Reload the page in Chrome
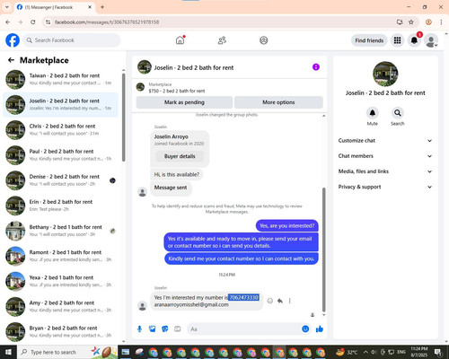This screenshot has height=359, width=449. pyautogui.click(x=33, y=22)
